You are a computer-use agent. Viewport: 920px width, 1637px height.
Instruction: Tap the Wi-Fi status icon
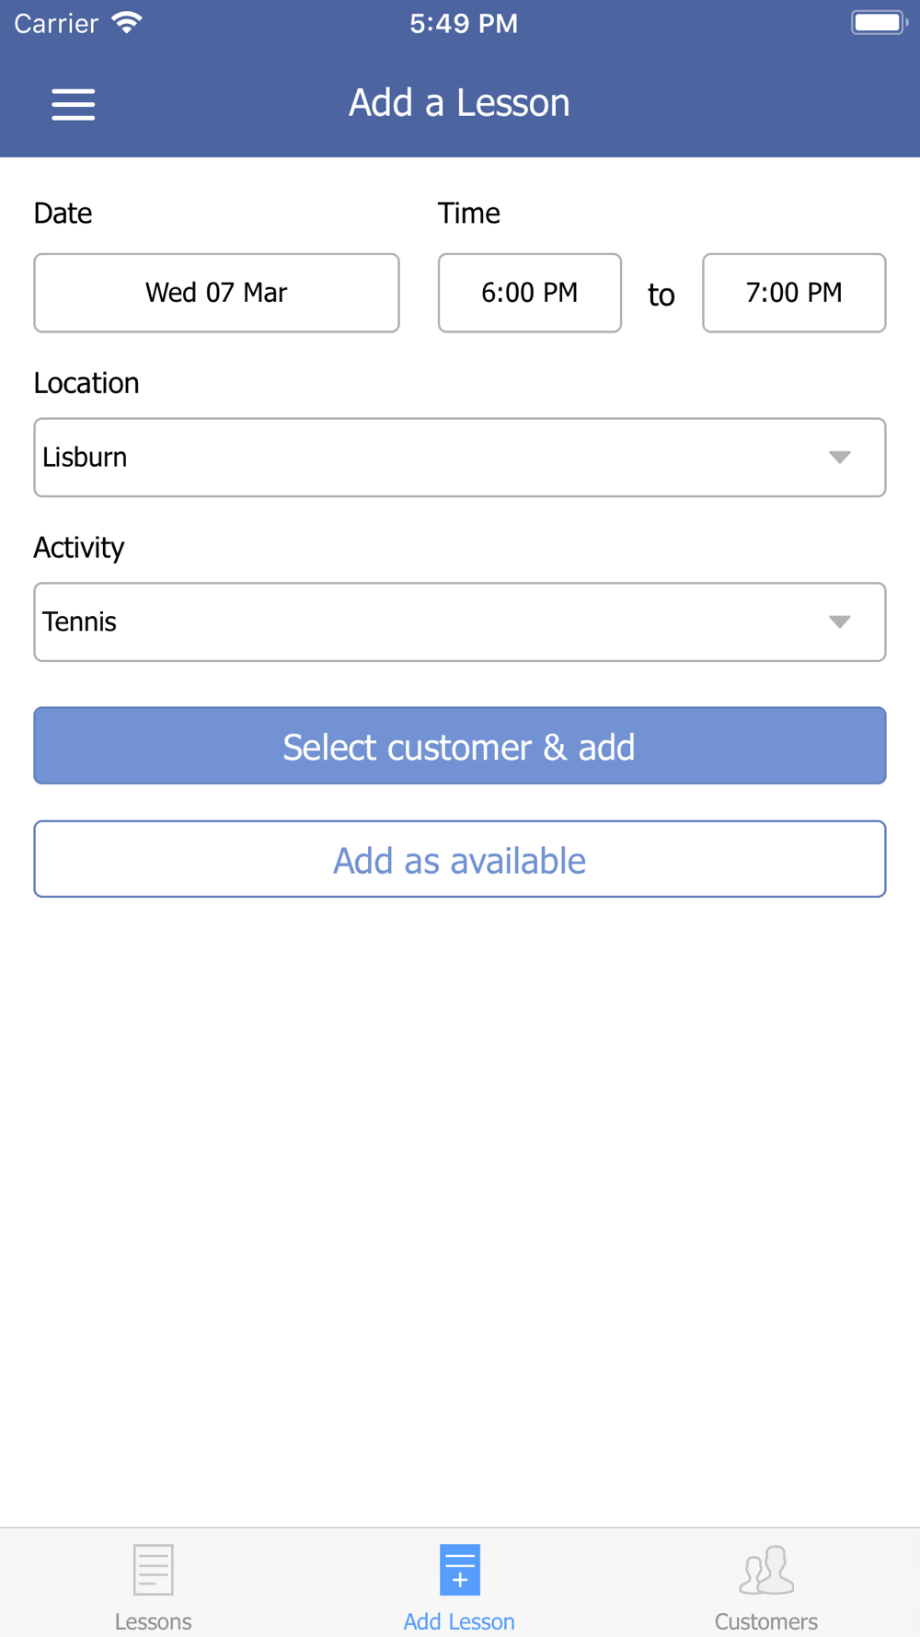point(126,23)
